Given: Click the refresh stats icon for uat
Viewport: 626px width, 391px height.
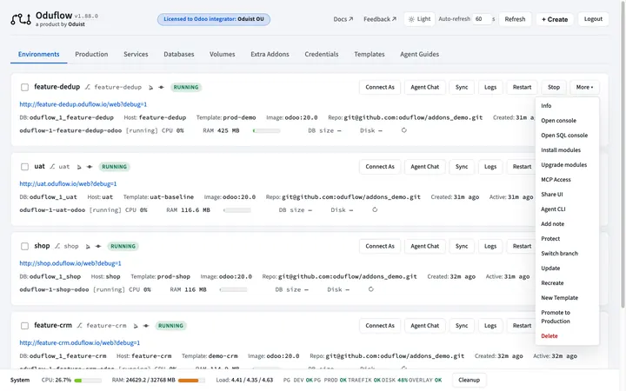Looking at the screenshot, I should [x=375, y=210].
